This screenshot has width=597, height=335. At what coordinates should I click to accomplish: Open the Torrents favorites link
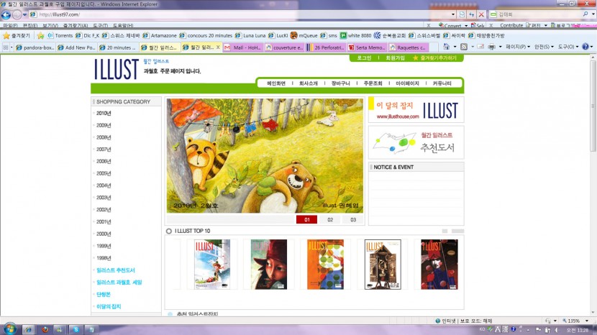60,35
